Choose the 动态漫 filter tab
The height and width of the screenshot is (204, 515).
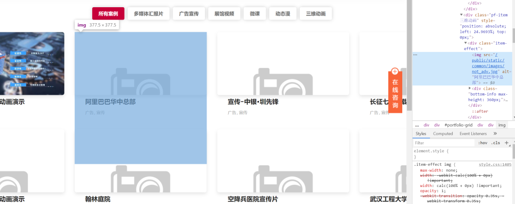(x=283, y=13)
